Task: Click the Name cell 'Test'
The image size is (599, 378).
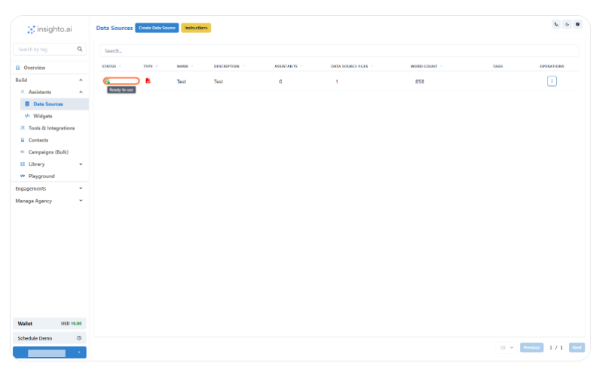Action: (181, 81)
